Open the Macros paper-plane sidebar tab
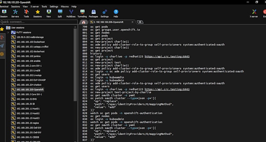Viewport: 266px width, 142px height. click(2, 46)
